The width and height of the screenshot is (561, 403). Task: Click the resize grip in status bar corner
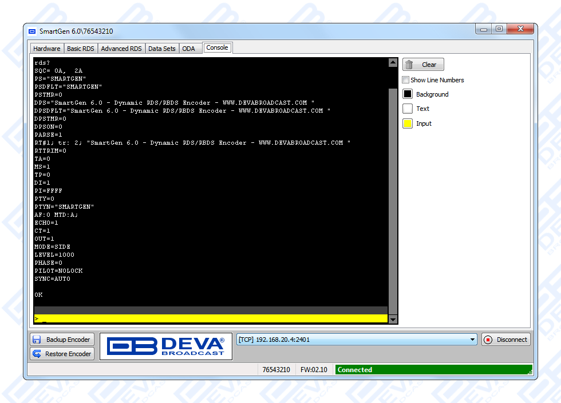(x=530, y=372)
